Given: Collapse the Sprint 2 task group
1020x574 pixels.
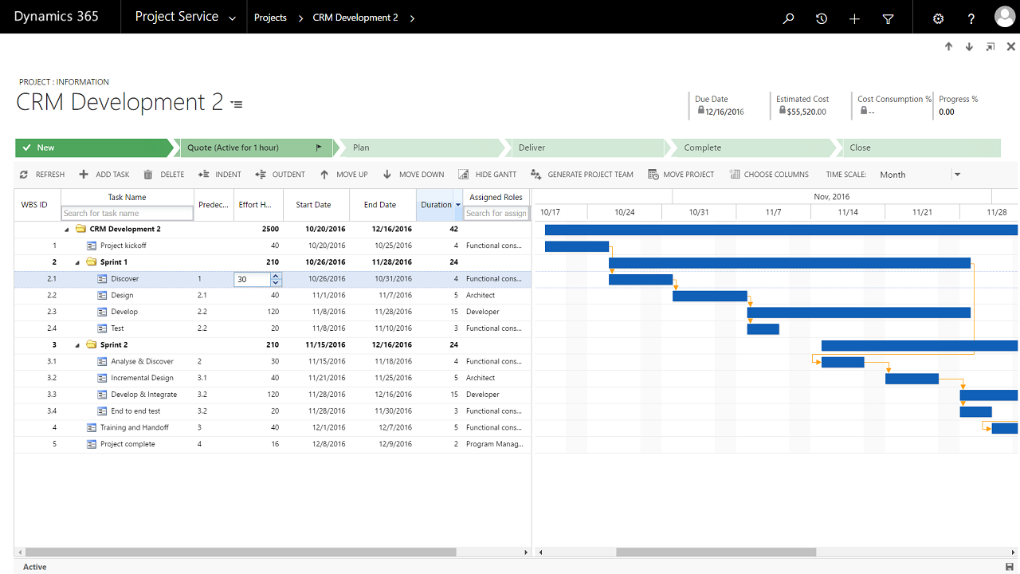Looking at the screenshot, I should [x=77, y=345].
